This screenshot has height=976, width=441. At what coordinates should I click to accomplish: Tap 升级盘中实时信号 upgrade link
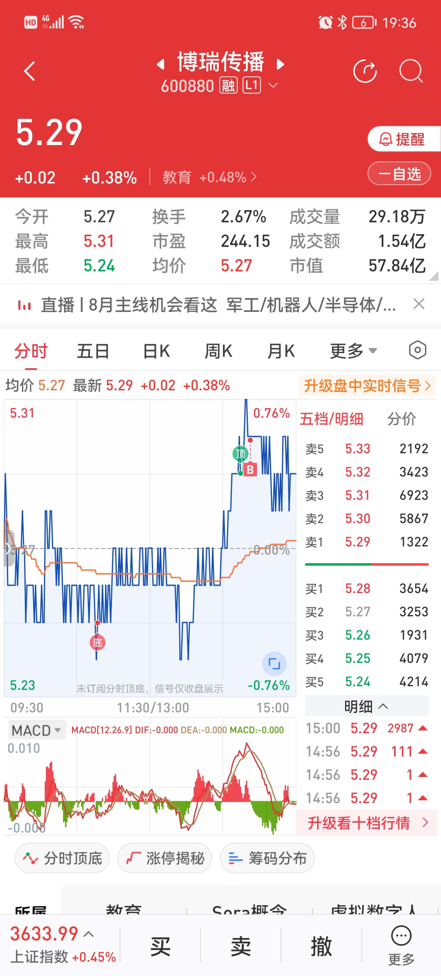point(367,385)
